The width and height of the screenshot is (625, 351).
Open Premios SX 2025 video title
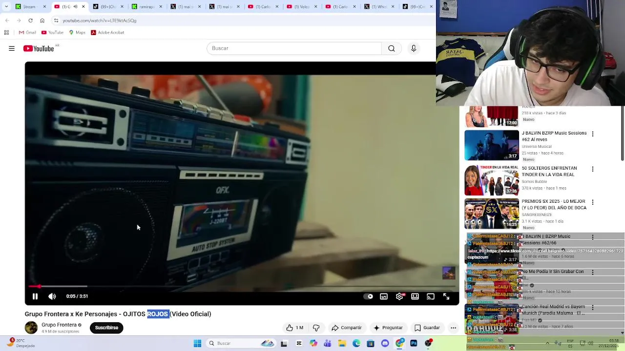[554, 204]
